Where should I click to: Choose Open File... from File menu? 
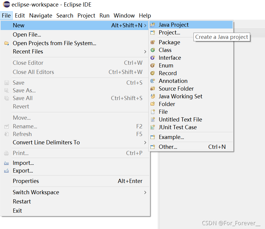(x=75, y=35)
